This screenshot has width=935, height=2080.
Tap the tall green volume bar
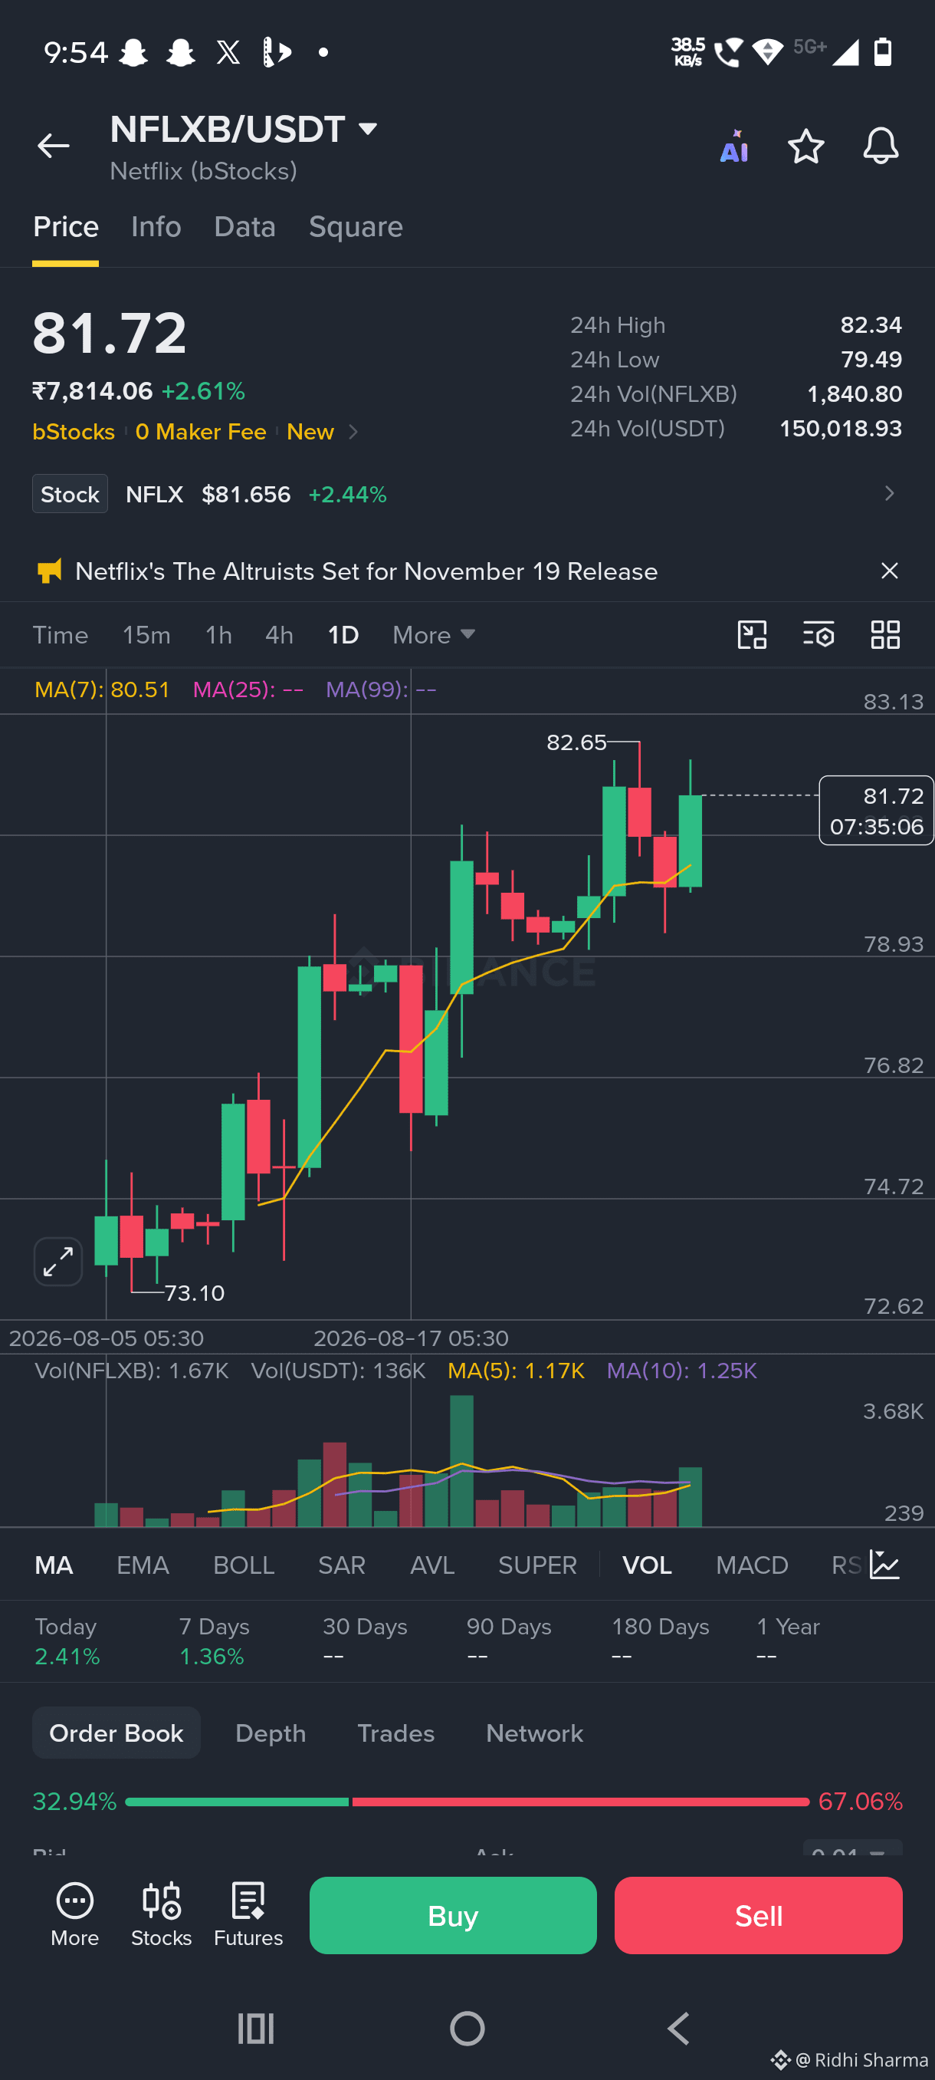(461, 1461)
